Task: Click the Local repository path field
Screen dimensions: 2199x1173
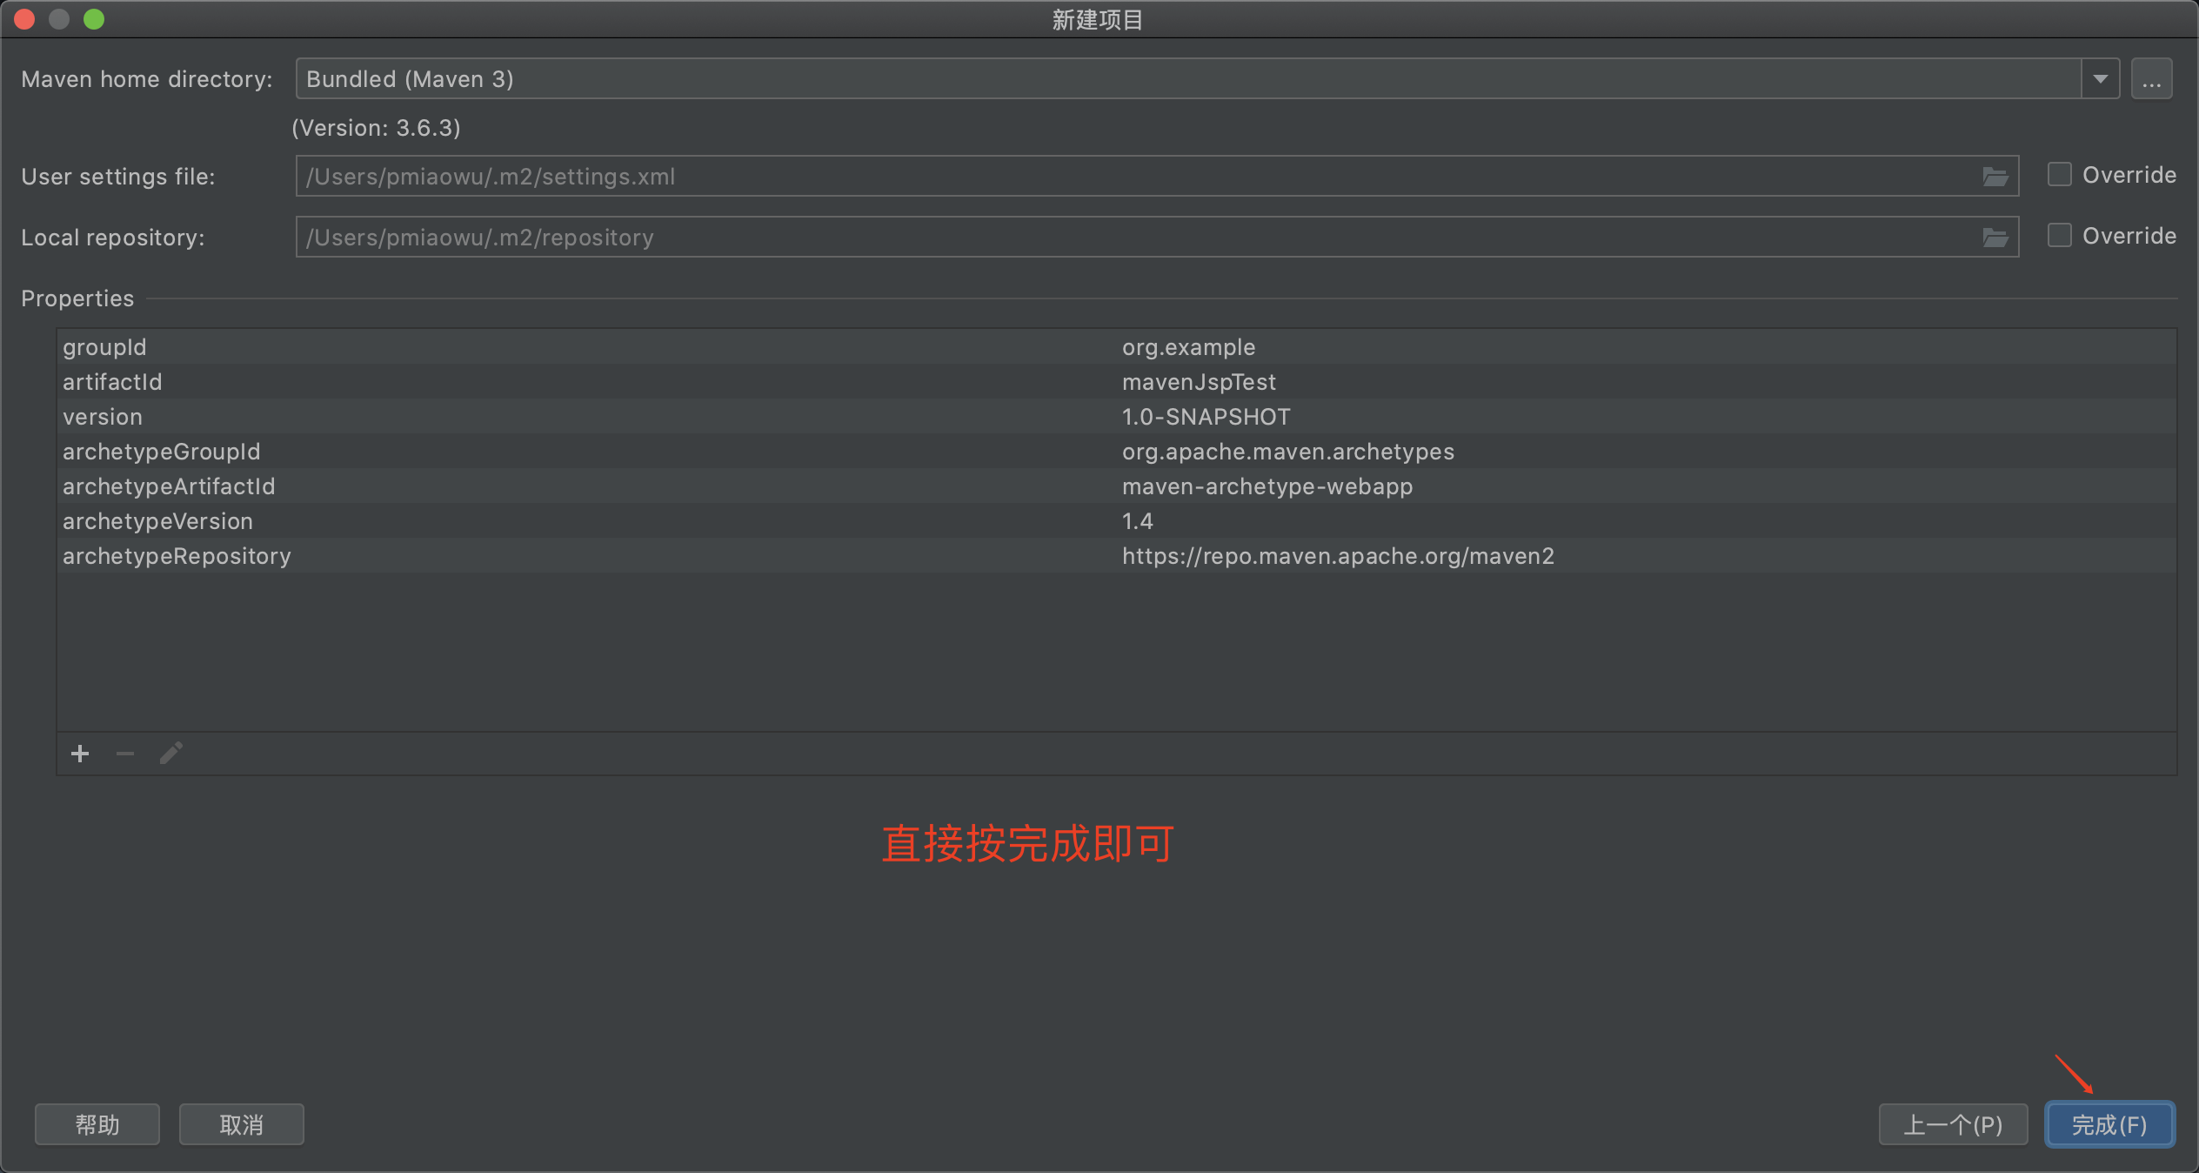Action: tap(1131, 238)
